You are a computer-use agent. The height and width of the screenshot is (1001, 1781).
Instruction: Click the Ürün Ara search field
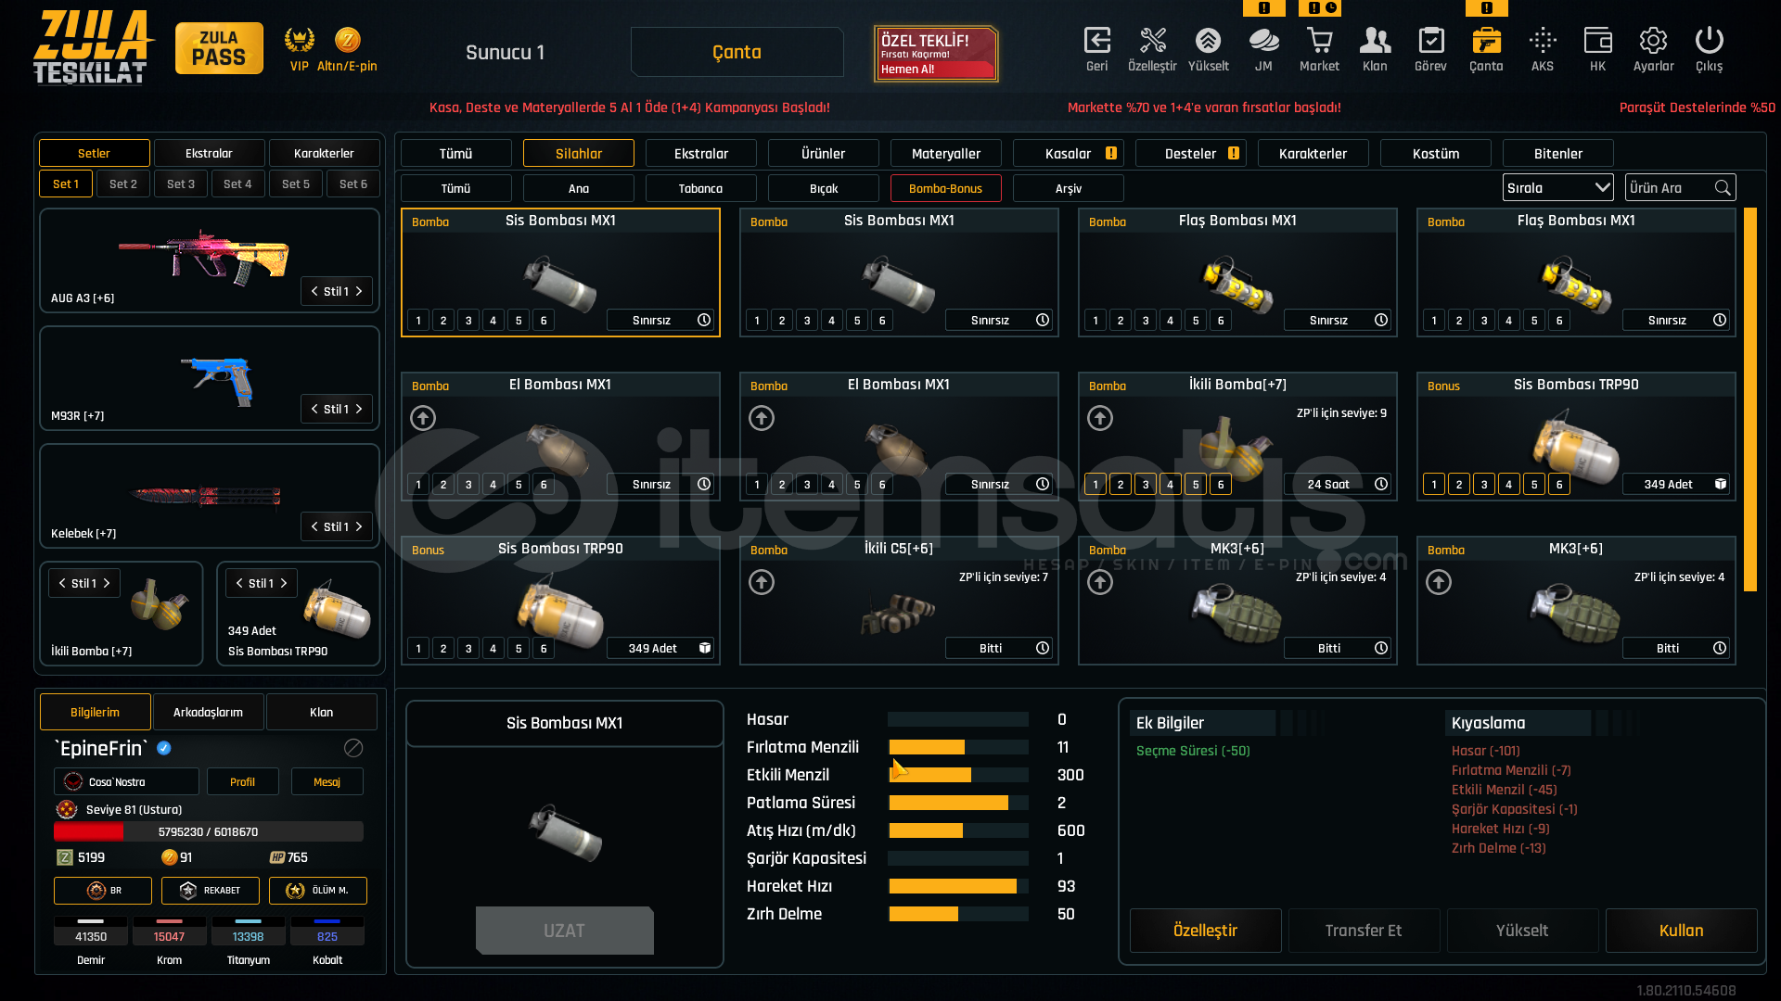pyautogui.click(x=1670, y=188)
